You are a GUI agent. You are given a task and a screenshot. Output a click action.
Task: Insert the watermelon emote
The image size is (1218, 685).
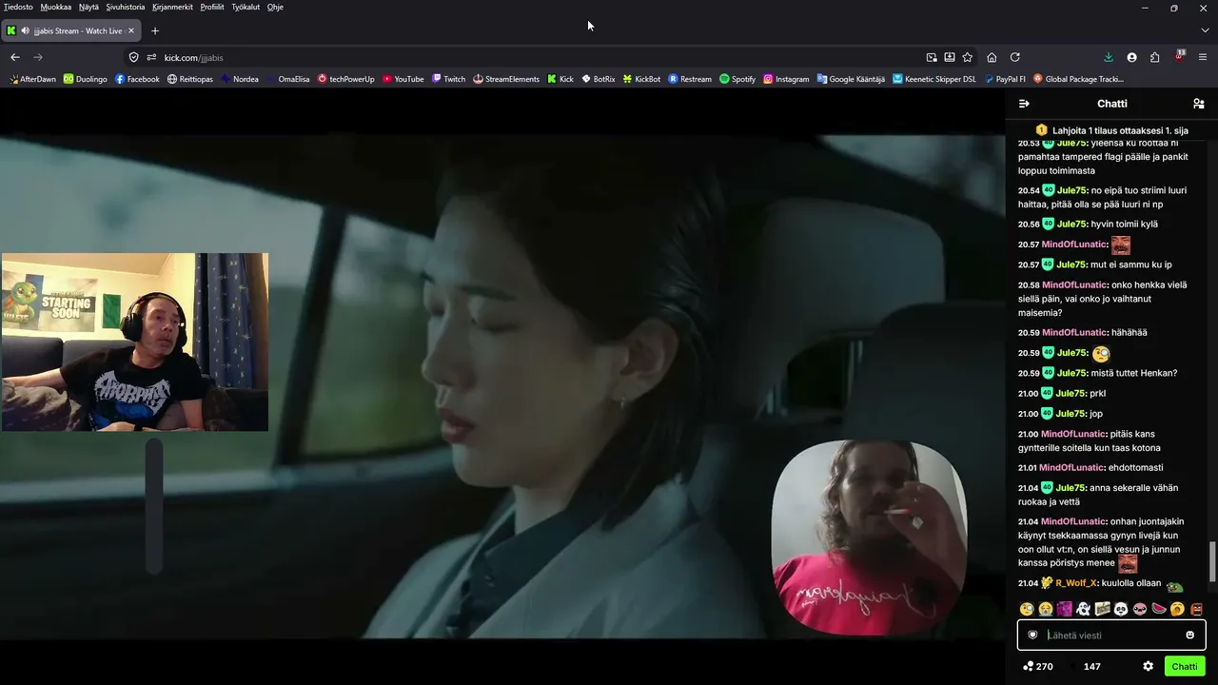[1158, 609]
